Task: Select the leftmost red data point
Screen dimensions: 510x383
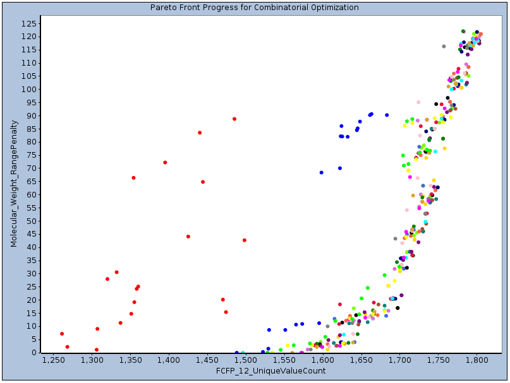Action: coord(62,334)
